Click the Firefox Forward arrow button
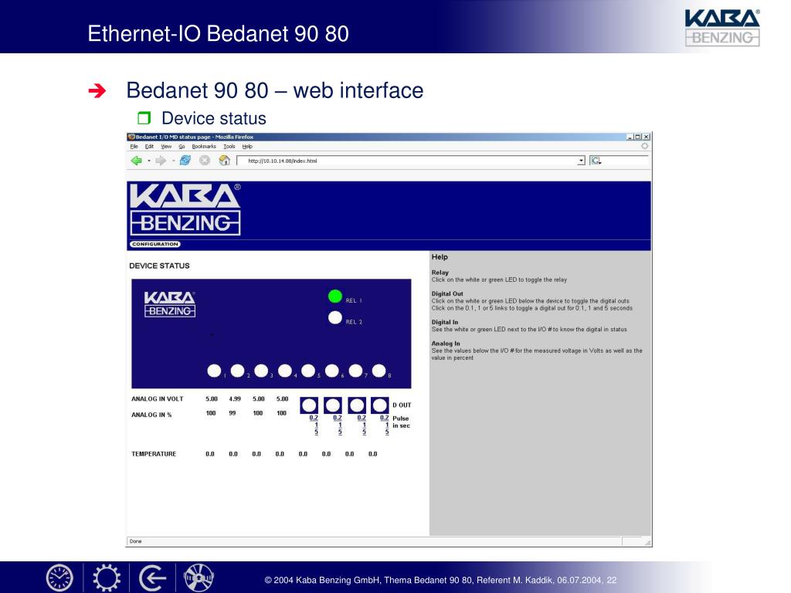The width and height of the screenshot is (791, 593). (161, 161)
